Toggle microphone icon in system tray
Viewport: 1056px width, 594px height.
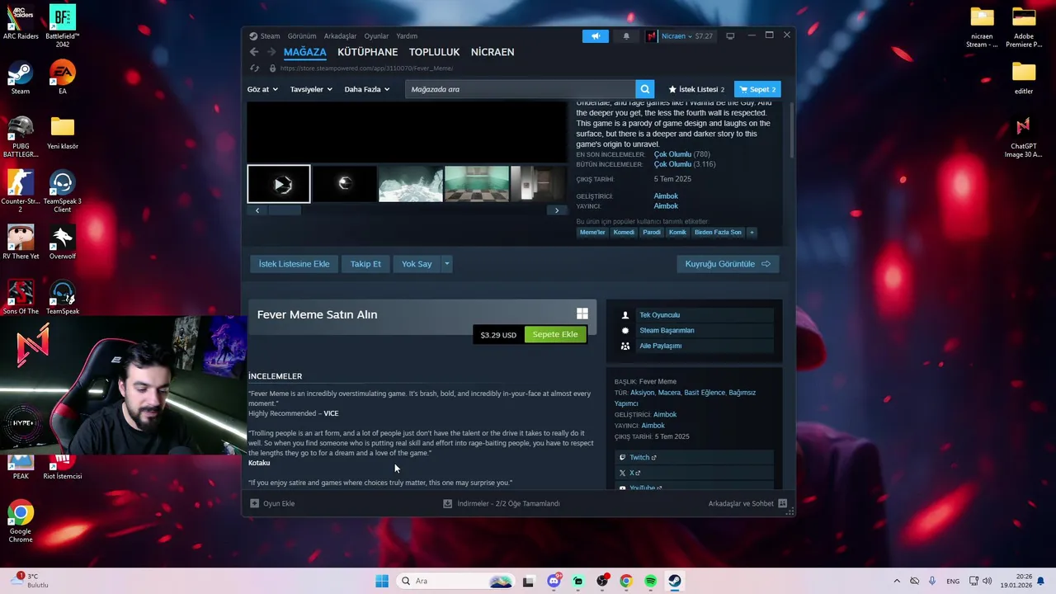pyautogui.click(x=932, y=581)
